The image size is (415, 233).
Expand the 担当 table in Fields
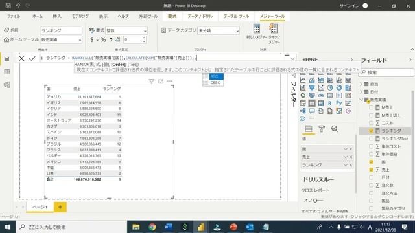coord(361,84)
